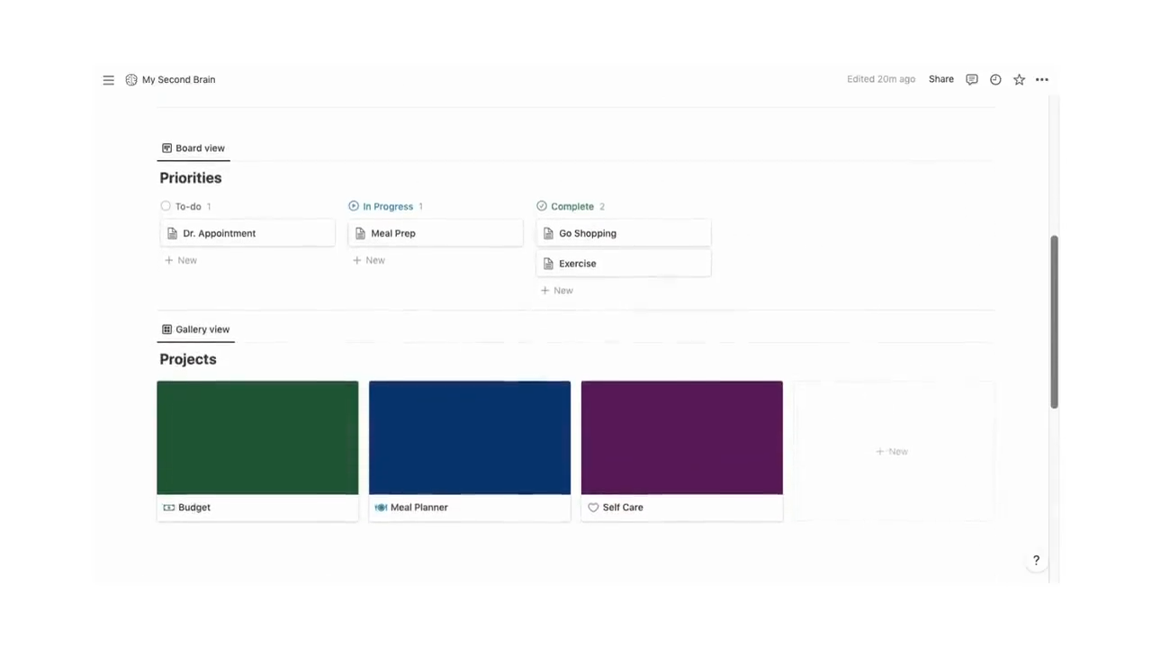This screenshot has width=1152, height=648.
Task: Click the globe icon beside My Second Brain
Action: pyautogui.click(x=130, y=79)
